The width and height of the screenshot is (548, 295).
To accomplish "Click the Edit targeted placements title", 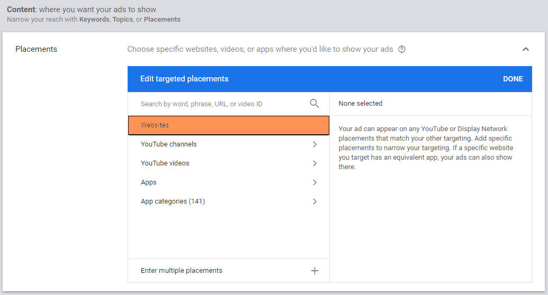I will coord(184,79).
